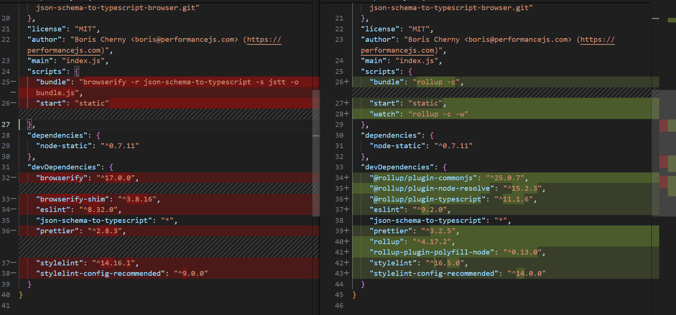Click the plus marker beside added line 26
The image size is (676, 315).
coord(347,81)
